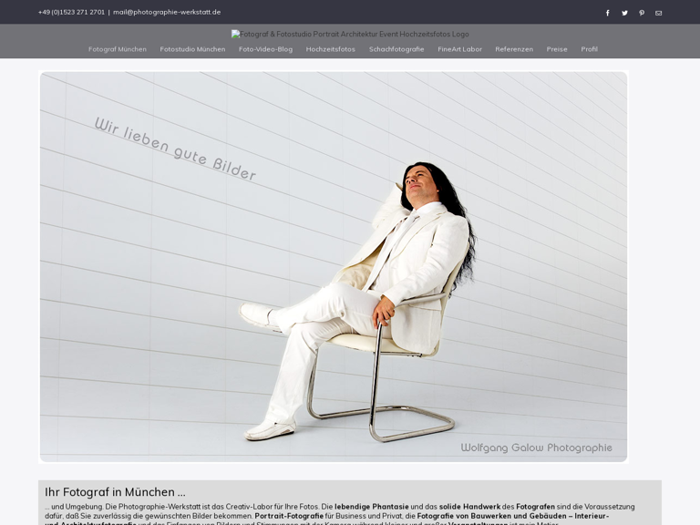Select Hochzeitsfotos in the navigation bar
The height and width of the screenshot is (525, 700).
[330, 49]
